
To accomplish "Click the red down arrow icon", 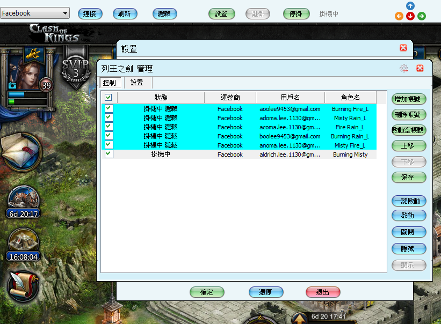I will pyautogui.click(x=410, y=16).
